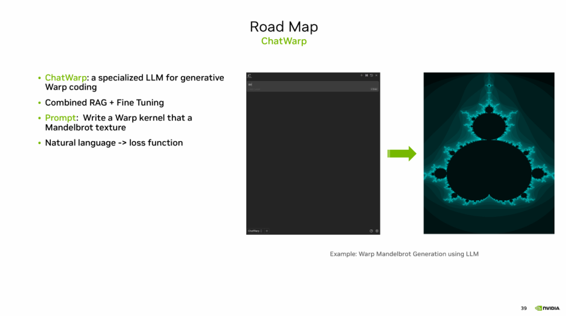Open the settings gear icon at chat bottom
The width and height of the screenshot is (566, 316).
[377, 231]
